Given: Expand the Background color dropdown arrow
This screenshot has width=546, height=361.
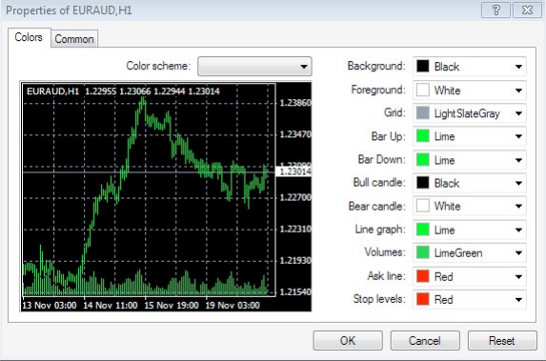Looking at the screenshot, I should (518, 67).
